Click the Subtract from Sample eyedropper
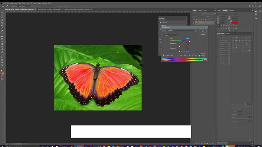The width and height of the screenshot is (262, 147). pyautogui.click(x=196, y=56)
